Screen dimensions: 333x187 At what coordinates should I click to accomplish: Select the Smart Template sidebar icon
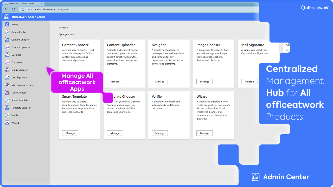click(x=7, y=100)
